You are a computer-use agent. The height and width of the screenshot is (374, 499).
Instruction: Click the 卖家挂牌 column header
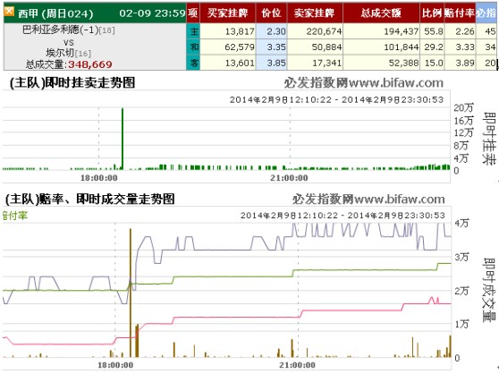coord(315,13)
